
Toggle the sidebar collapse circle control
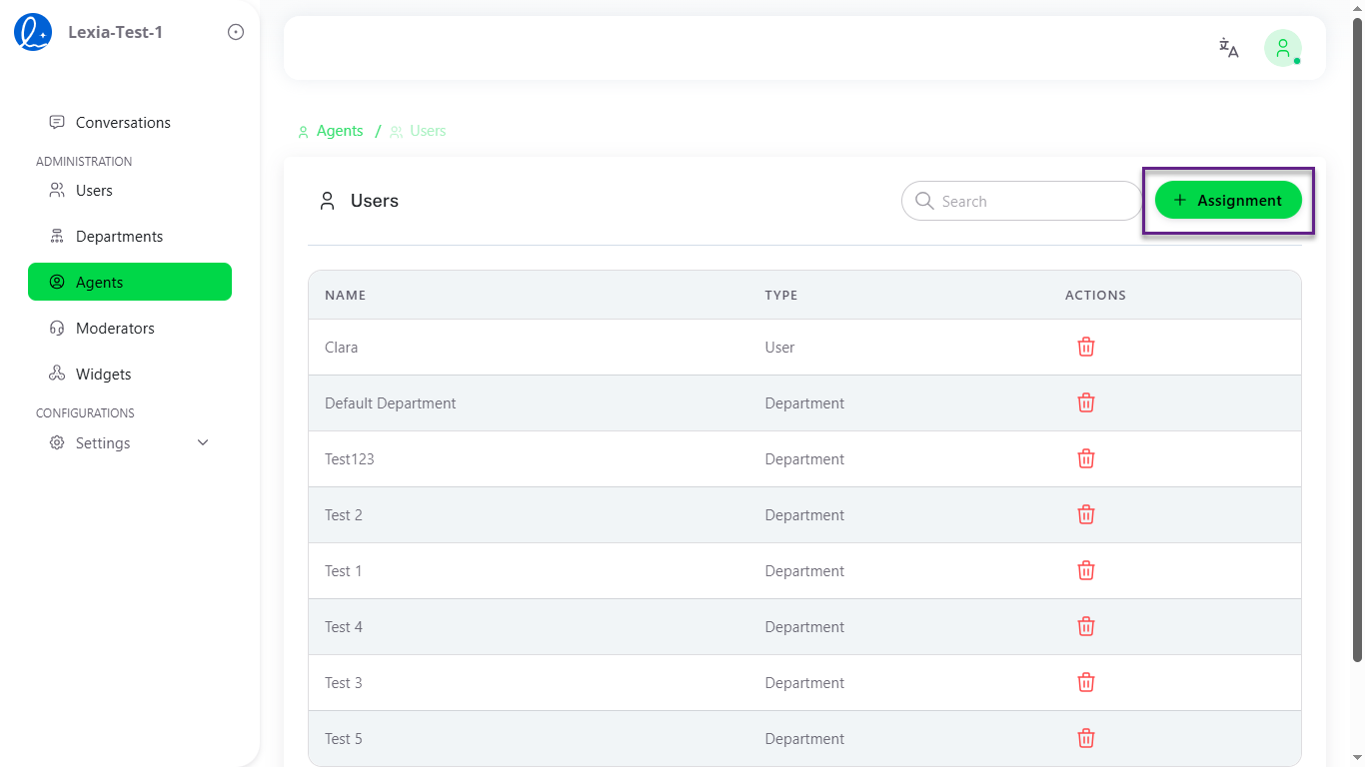[x=235, y=31]
